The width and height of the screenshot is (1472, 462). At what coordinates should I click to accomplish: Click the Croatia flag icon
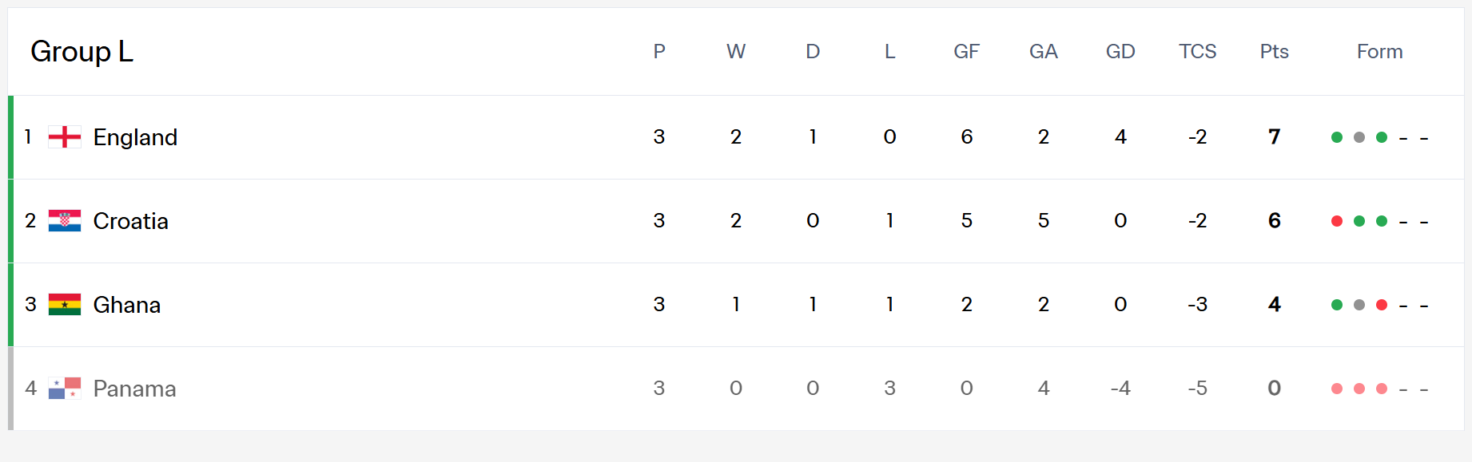(x=65, y=221)
